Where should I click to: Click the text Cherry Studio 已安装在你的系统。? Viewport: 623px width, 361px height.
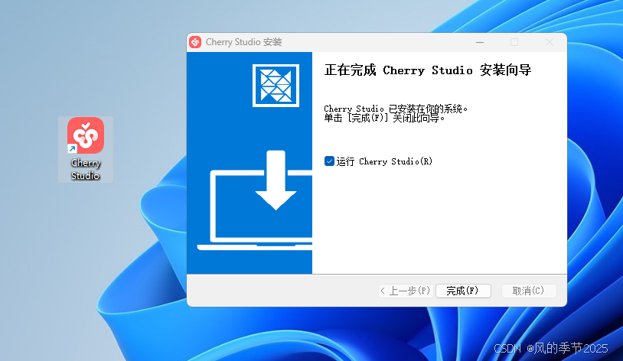pos(396,109)
